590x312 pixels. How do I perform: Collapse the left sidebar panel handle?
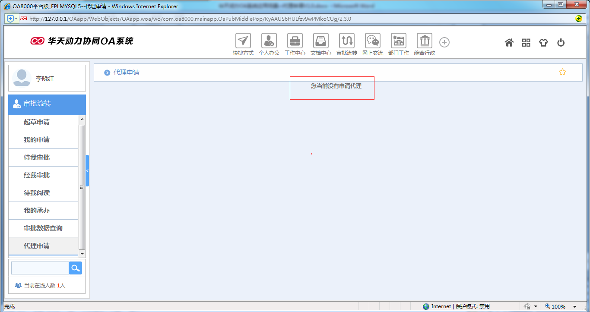tap(87, 171)
